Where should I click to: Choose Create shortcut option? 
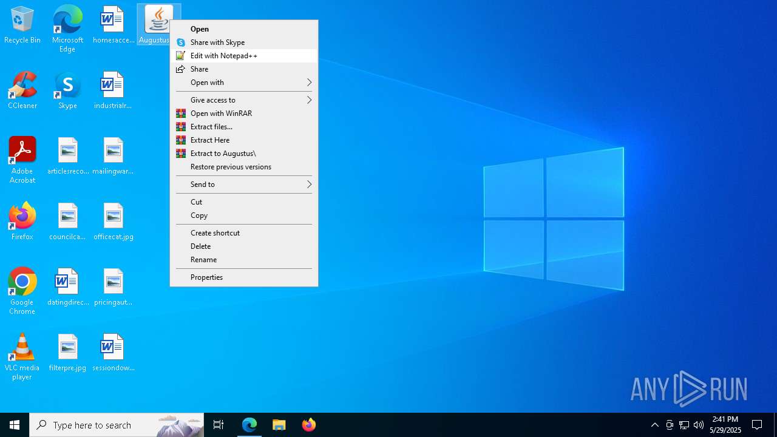click(x=244, y=233)
